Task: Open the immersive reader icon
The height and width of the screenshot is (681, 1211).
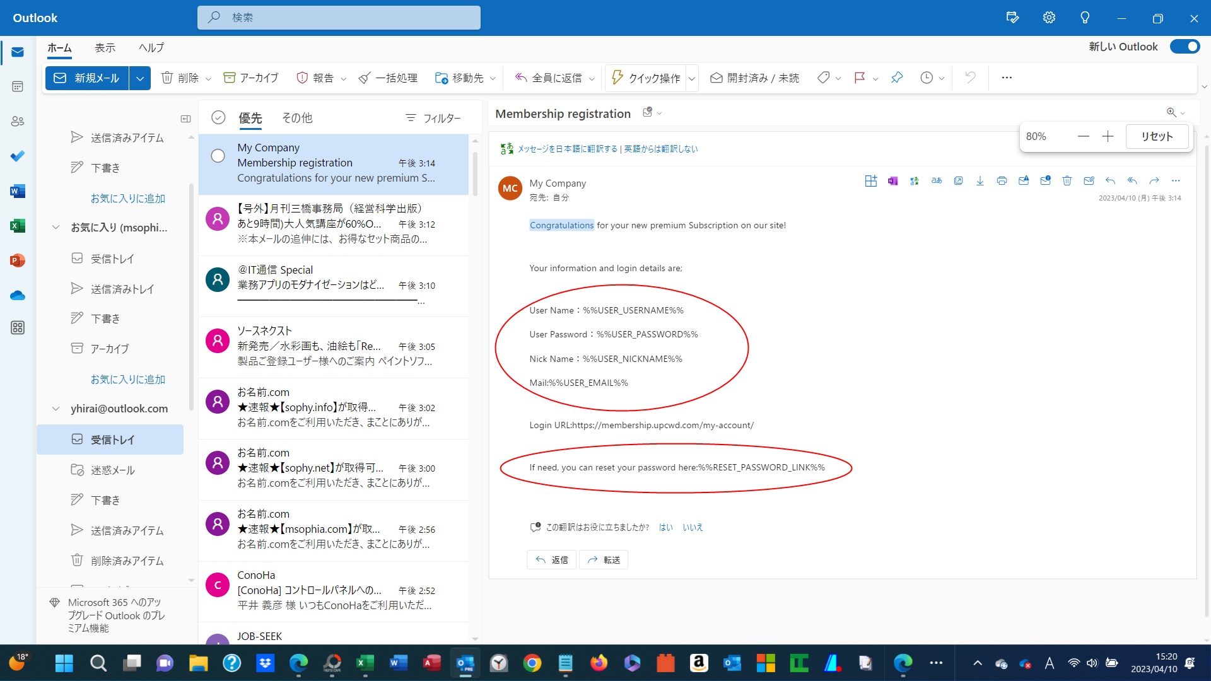Action: click(x=937, y=181)
